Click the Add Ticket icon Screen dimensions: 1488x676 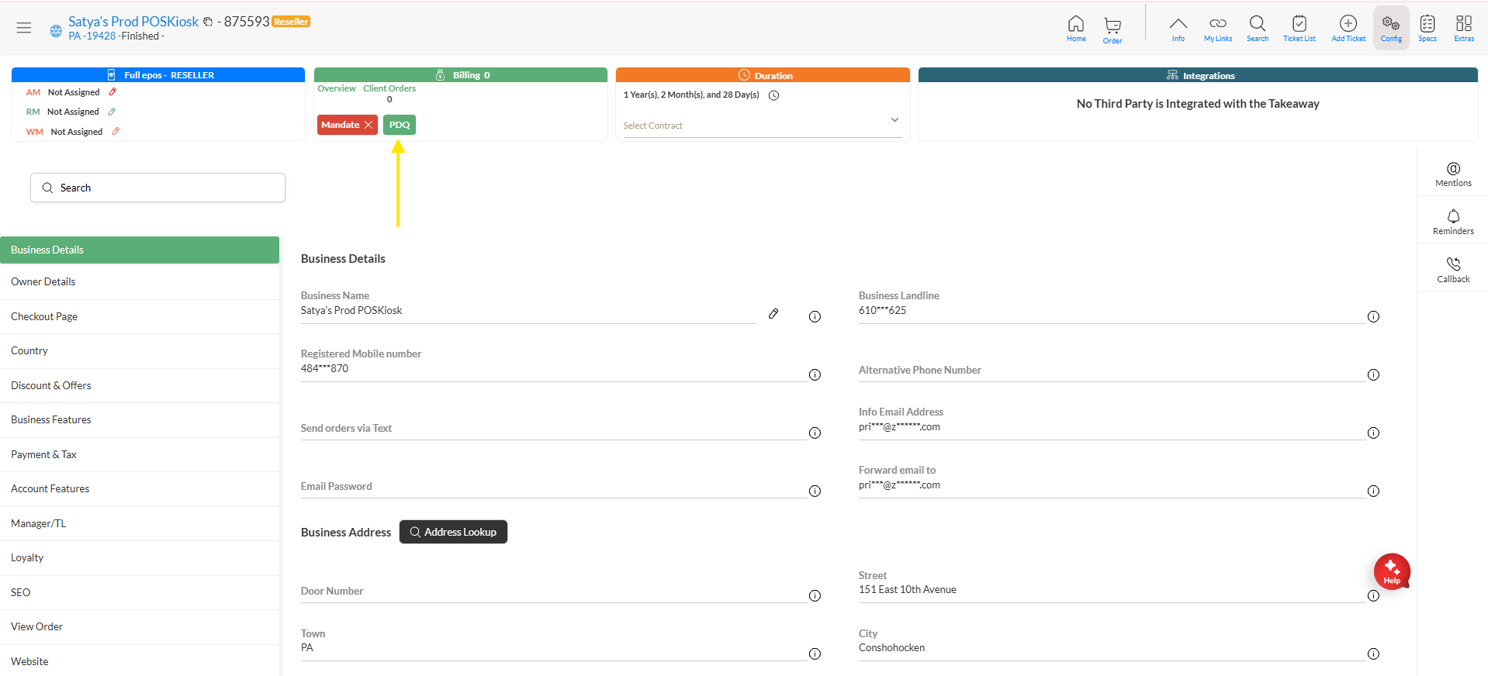[1348, 28]
